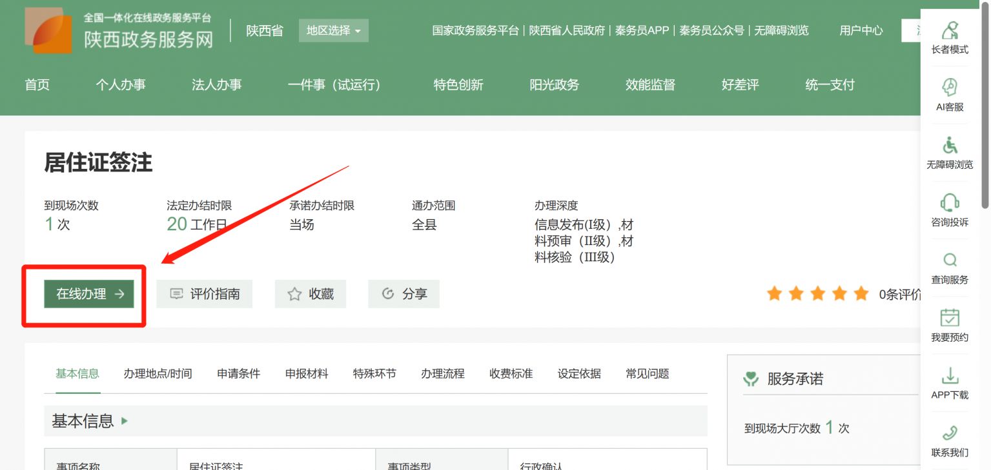Open 一件事（试运行） navigation item

[x=334, y=84]
